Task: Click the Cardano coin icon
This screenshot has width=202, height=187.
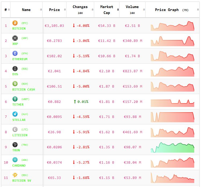Action: [15, 160]
